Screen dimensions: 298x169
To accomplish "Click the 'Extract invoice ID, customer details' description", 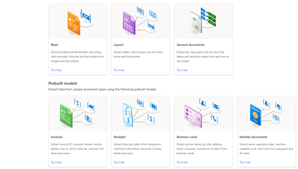I will click(77, 149).
